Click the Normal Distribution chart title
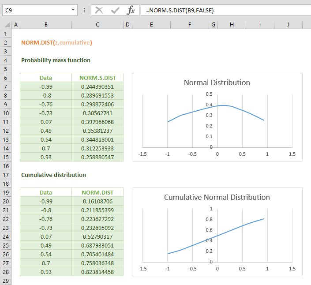The image size is (311, 285). tap(217, 82)
